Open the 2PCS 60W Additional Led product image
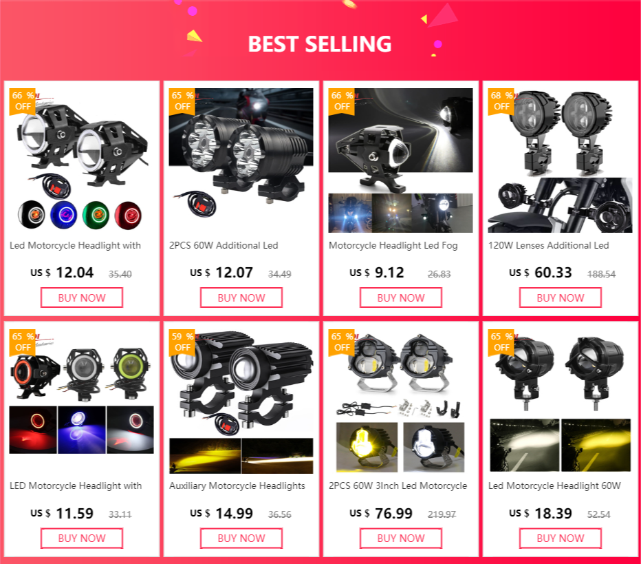The image size is (641, 564). (x=241, y=160)
